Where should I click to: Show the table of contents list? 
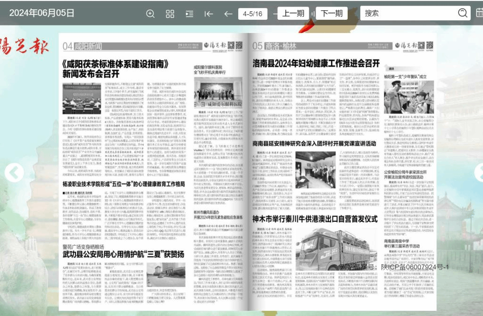click(189, 14)
